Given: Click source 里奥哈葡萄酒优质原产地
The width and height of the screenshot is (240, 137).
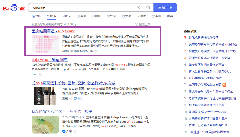Looking at the screenshot, I should pyautogui.click(x=77, y=51).
